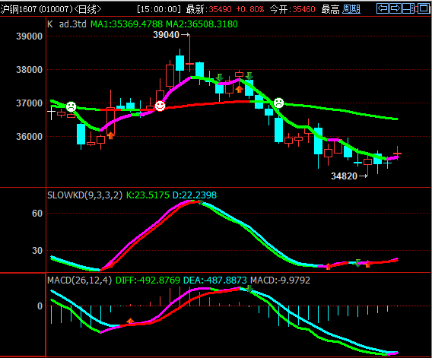Open the 周期 period link

pyautogui.click(x=351, y=9)
